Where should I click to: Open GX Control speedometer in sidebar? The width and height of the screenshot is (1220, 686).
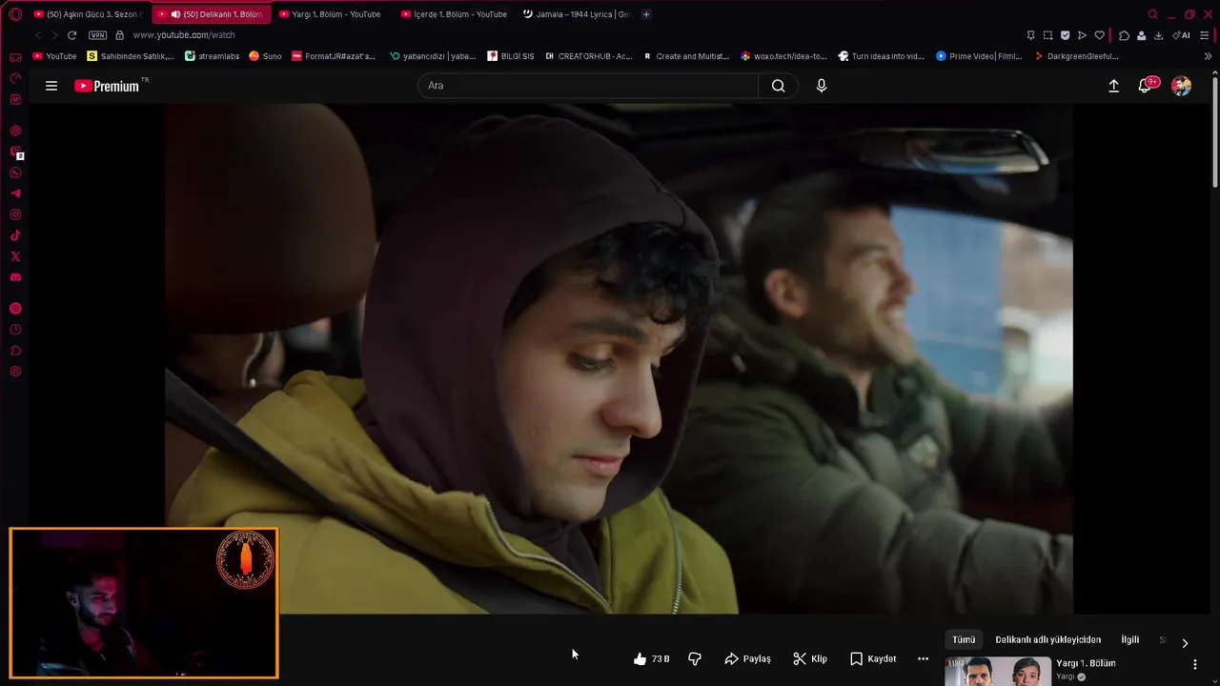(x=15, y=78)
